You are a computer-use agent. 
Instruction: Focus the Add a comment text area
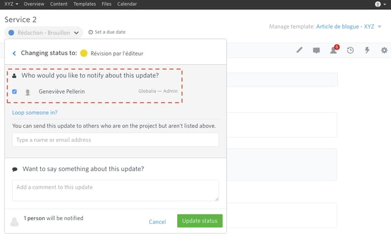(115, 190)
